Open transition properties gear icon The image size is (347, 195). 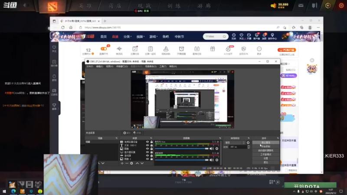[x=248, y=143]
